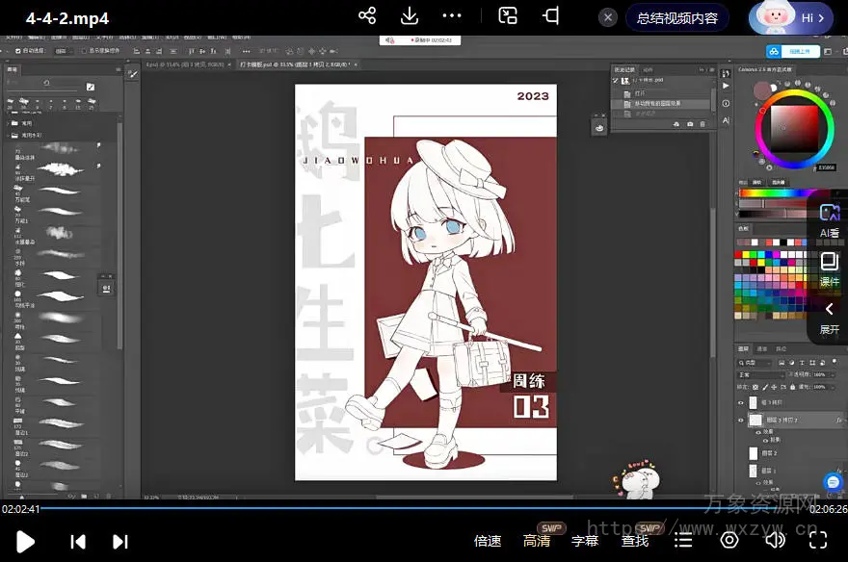Enter fullscreen mode

point(818,541)
